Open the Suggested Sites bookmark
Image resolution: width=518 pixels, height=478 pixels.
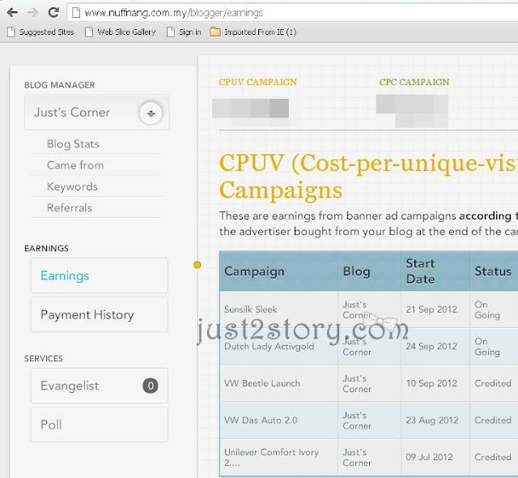click(40, 32)
